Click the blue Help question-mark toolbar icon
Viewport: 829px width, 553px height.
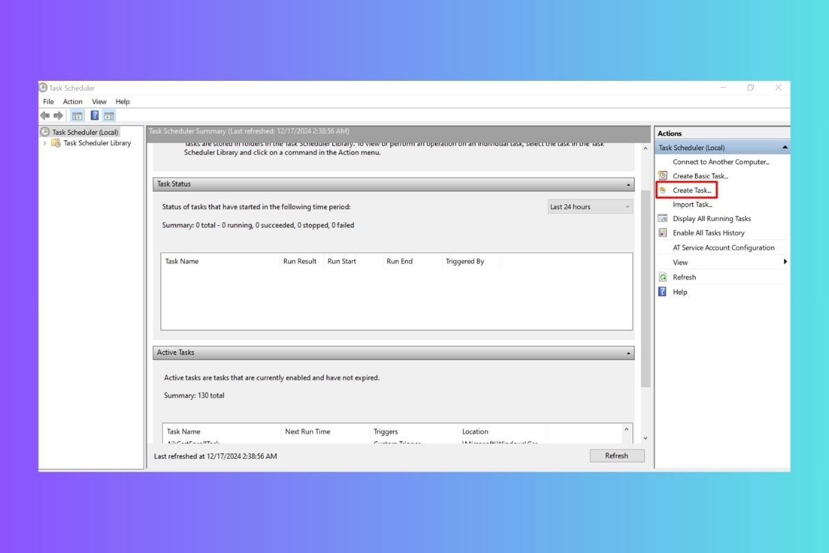coord(95,115)
